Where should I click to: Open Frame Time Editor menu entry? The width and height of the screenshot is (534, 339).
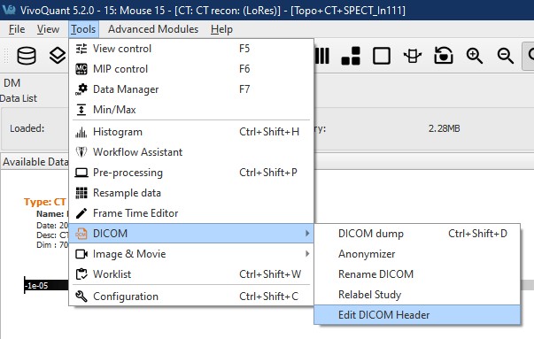click(x=191, y=213)
